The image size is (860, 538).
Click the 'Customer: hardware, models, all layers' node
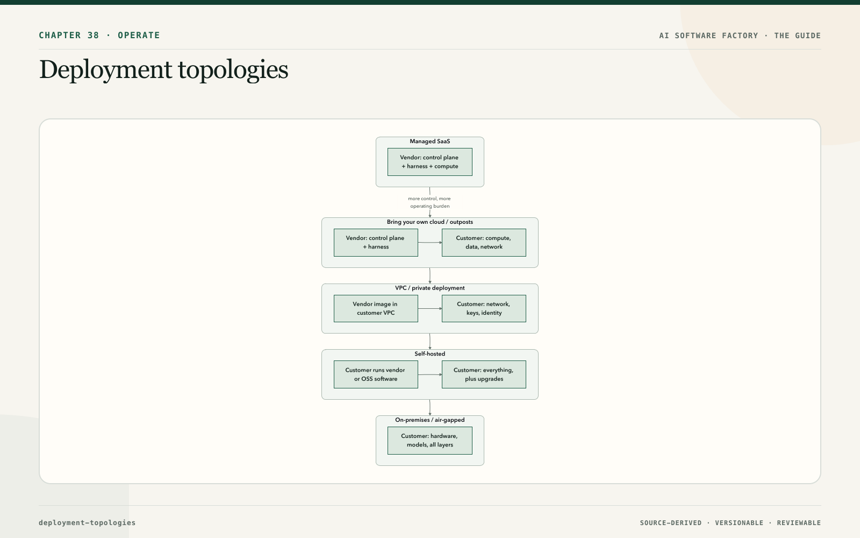click(x=430, y=441)
